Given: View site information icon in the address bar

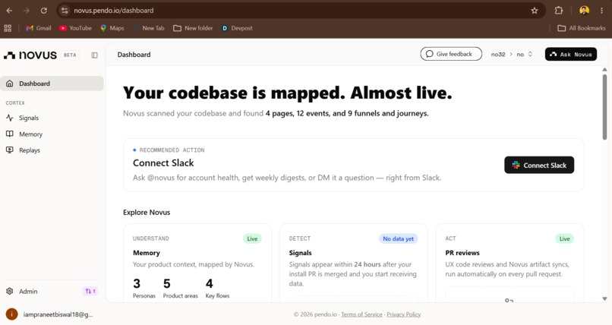Looking at the screenshot, I should tap(65, 11).
